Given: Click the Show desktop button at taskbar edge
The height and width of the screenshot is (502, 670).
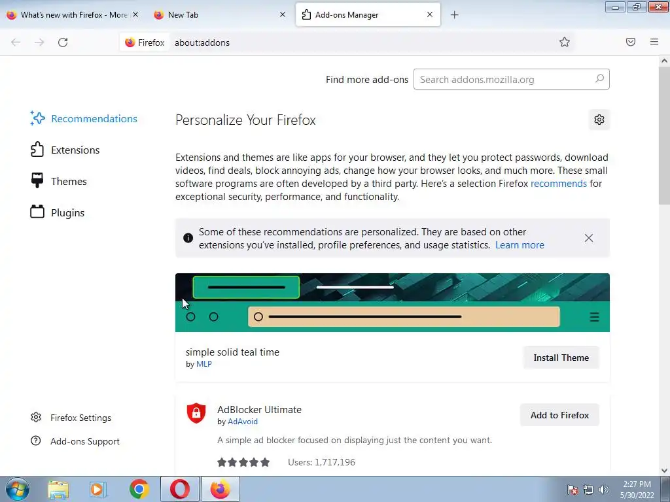Looking at the screenshot, I should (665, 489).
